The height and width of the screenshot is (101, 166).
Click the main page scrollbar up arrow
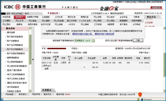[165, 28]
